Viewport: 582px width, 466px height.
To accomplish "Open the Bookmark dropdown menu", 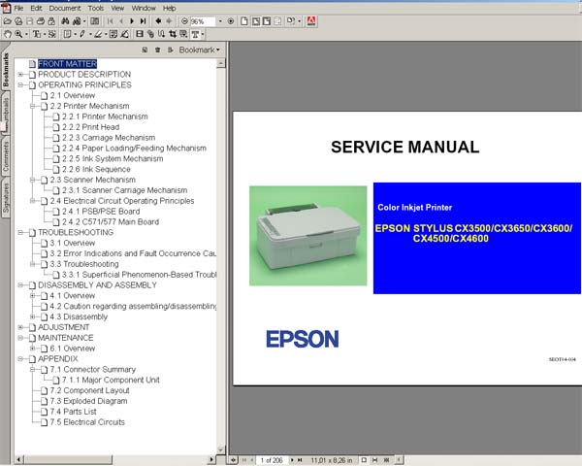I will (199, 50).
